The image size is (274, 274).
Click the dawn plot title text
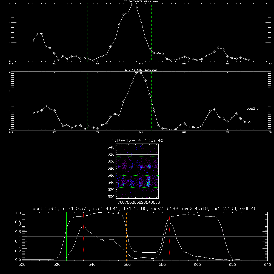(x=141, y=1)
